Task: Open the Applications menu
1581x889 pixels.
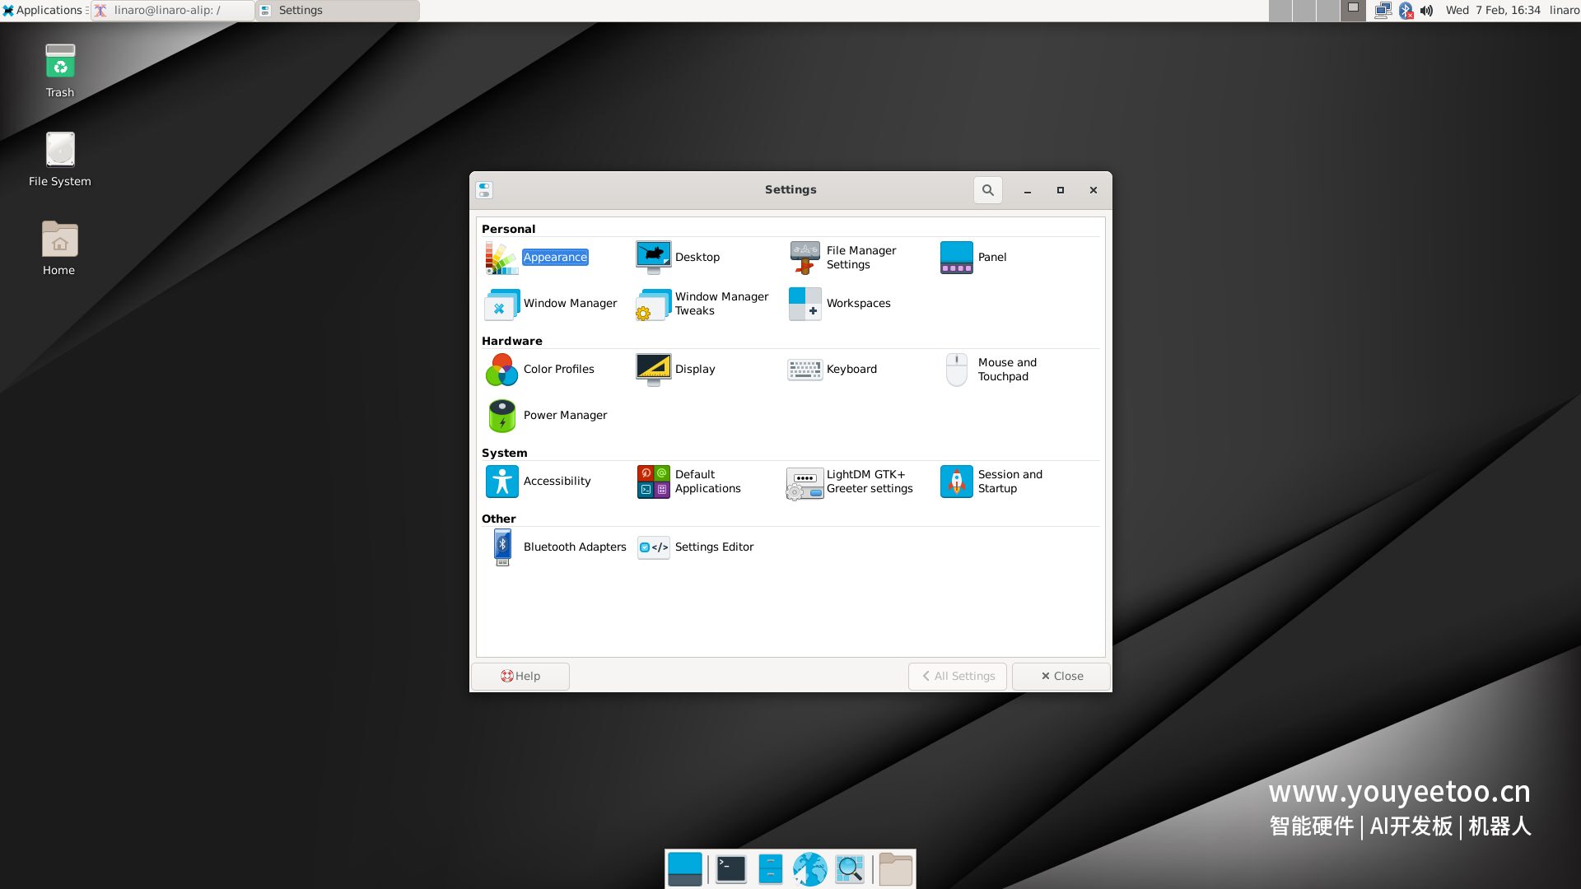Action: coord(43,11)
